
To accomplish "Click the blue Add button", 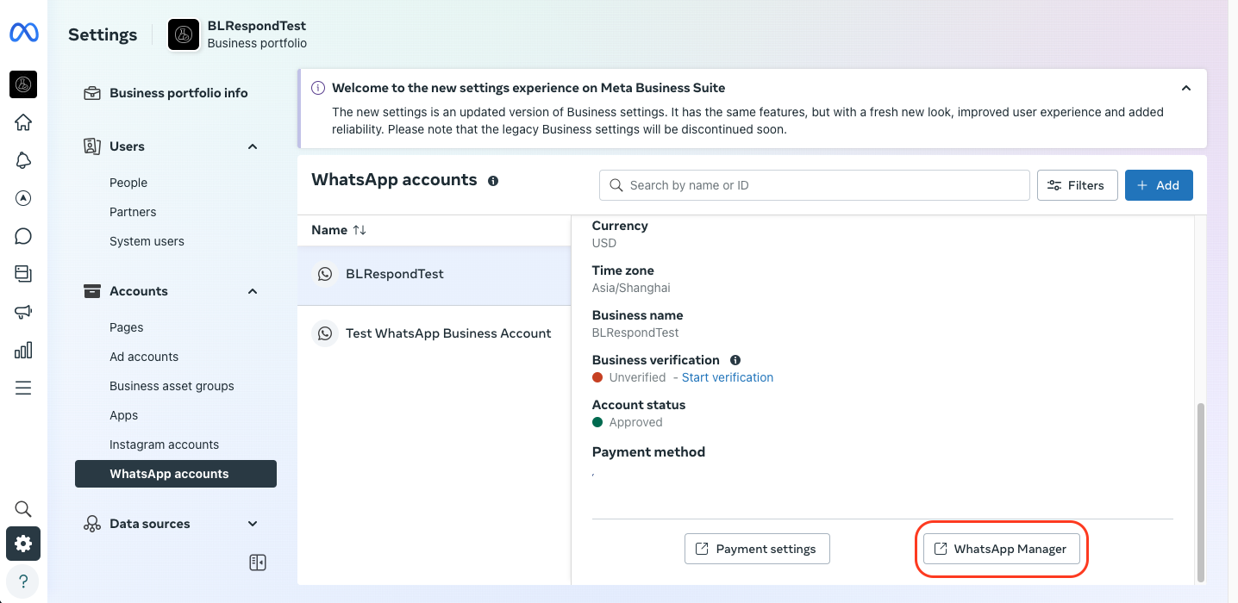I will click(x=1158, y=185).
